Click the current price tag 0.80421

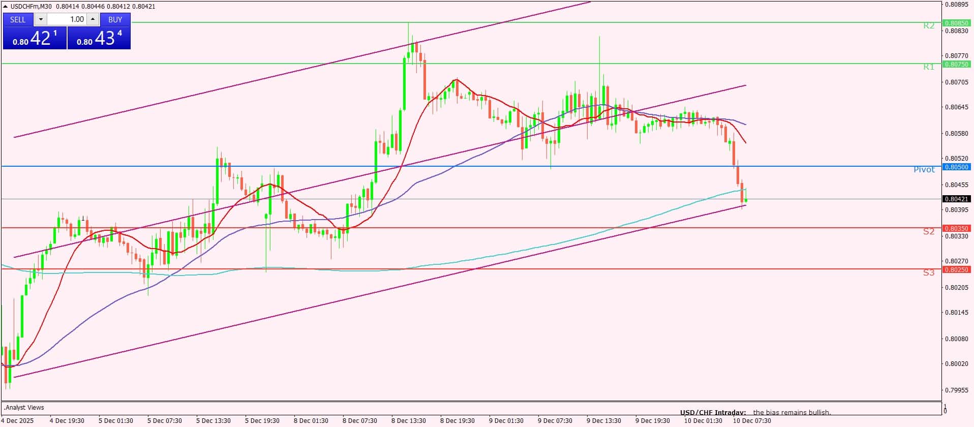pos(956,199)
